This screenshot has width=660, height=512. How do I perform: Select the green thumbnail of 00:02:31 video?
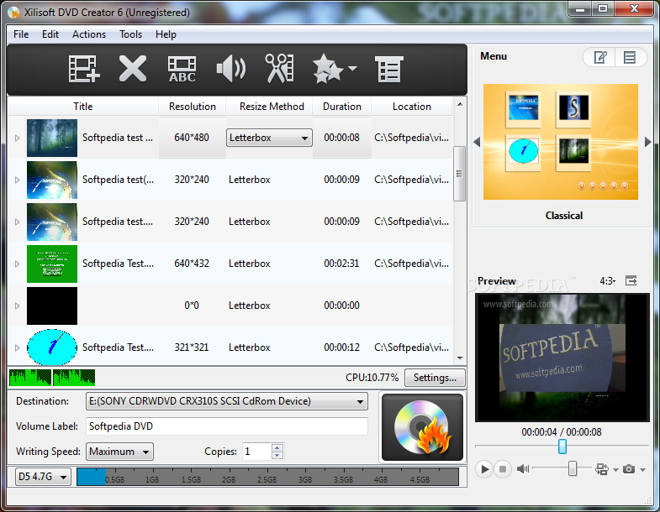[52, 264]
